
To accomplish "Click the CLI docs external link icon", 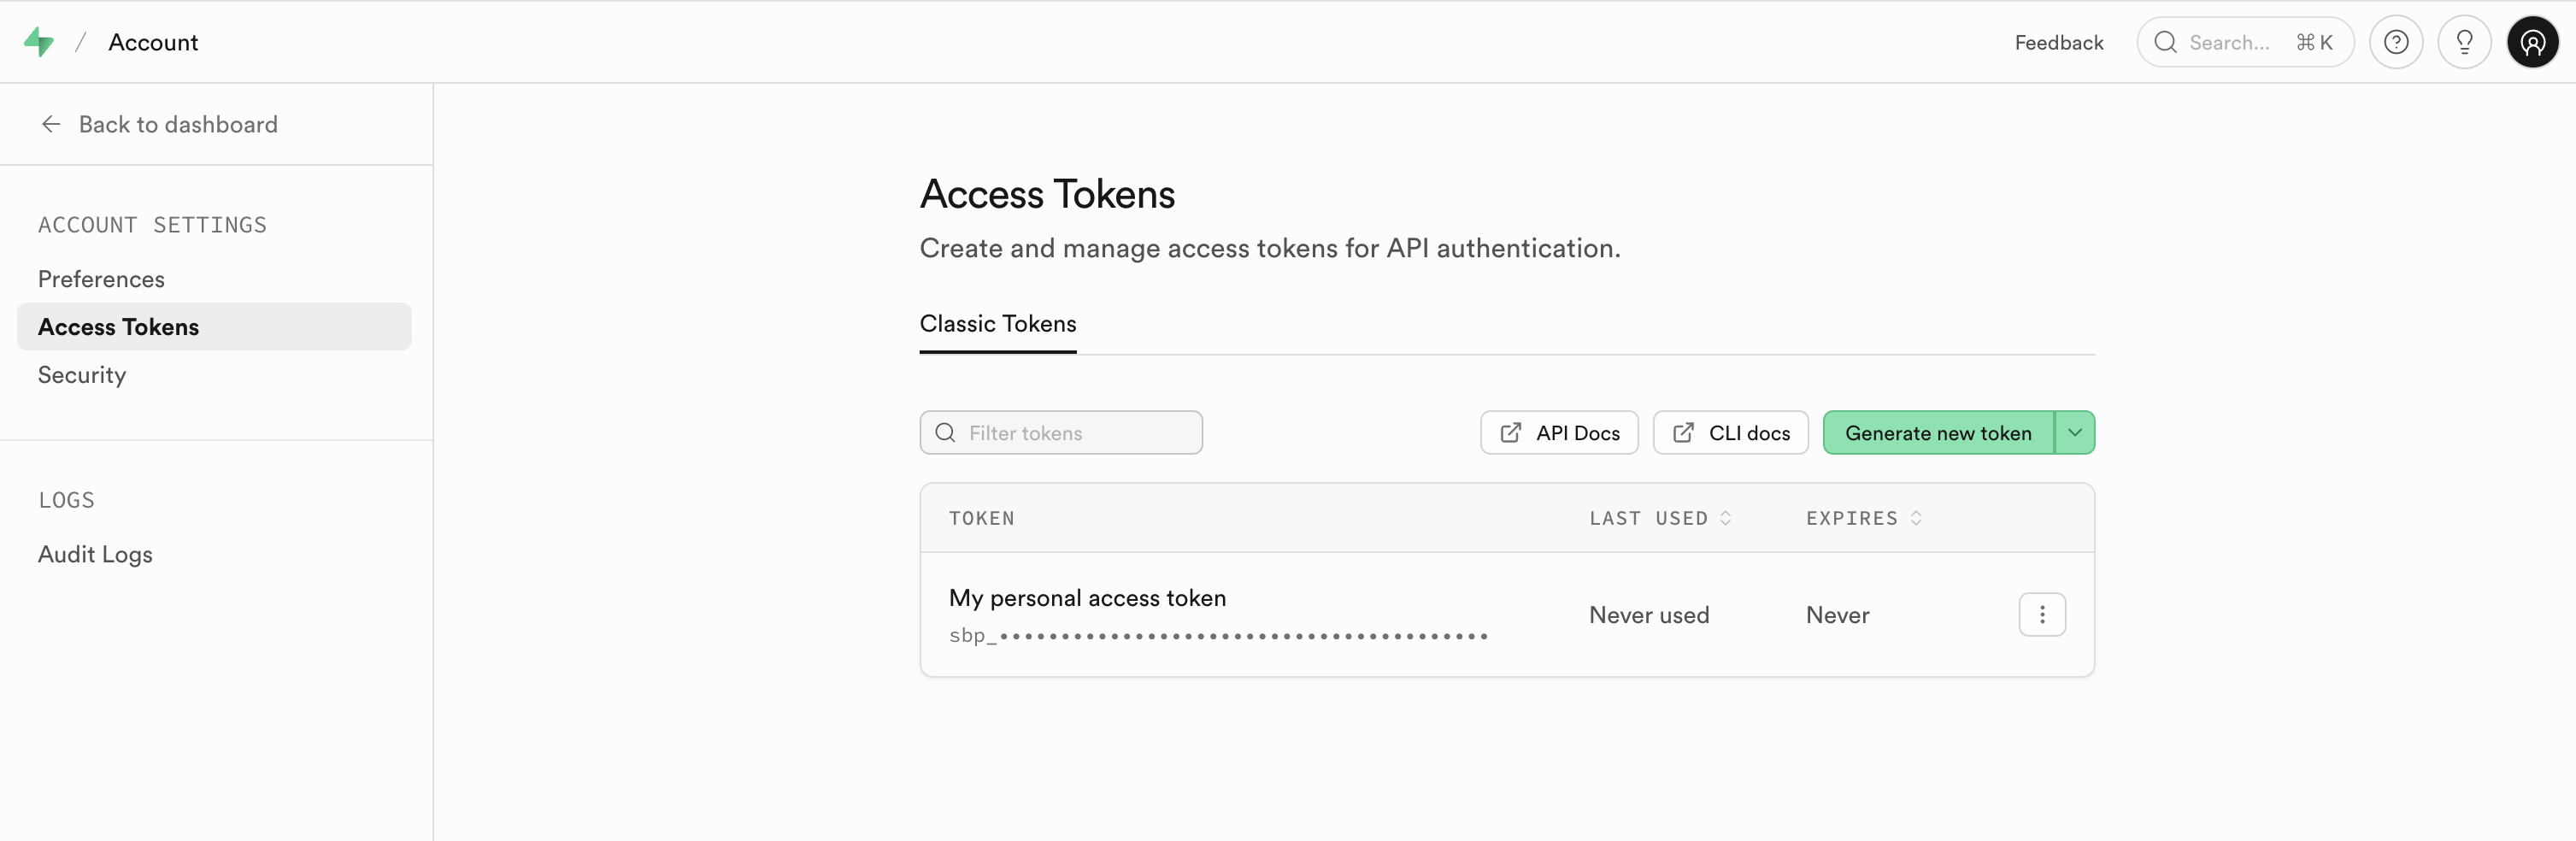I will 1683,433.
